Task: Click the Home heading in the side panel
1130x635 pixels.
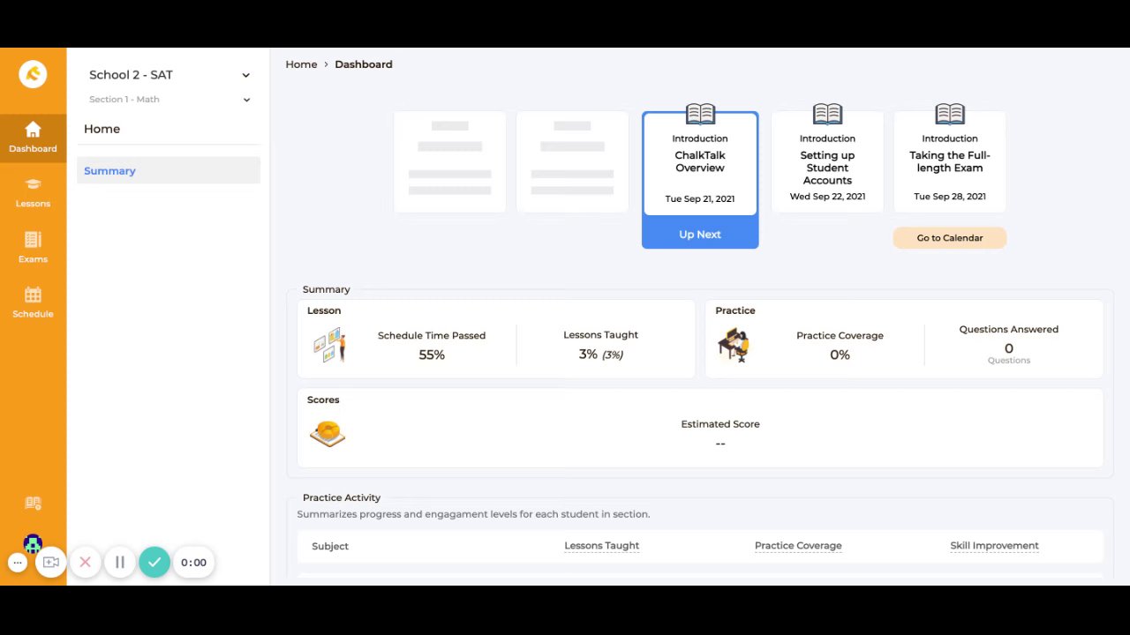Action: tap(102, 129)
